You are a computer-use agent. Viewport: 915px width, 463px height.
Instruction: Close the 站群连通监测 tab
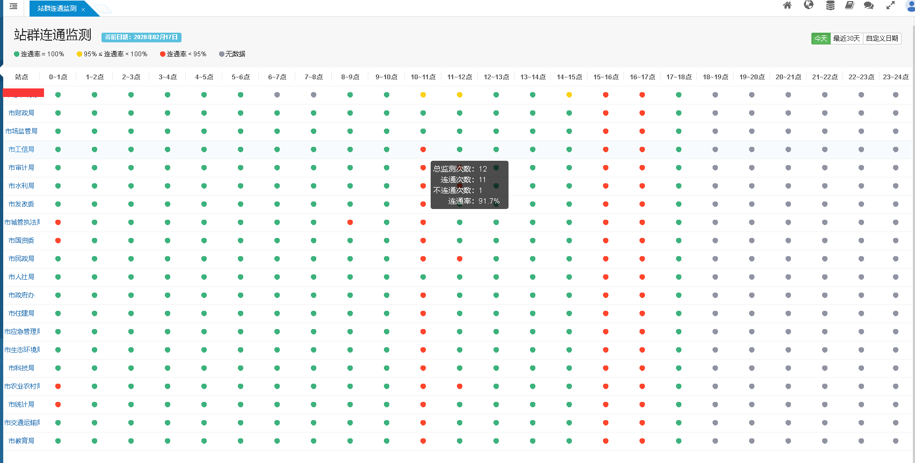[83, 9]
